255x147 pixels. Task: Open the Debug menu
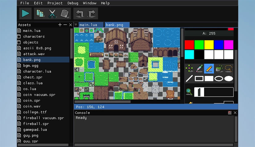pyautogui.click(x=73, y=3)
